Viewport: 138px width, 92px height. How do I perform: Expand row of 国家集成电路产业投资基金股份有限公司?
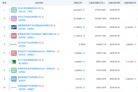pos(10,27)
